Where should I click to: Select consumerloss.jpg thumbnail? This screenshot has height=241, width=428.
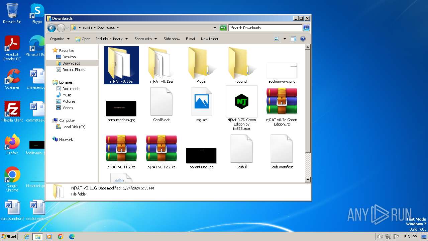(x=121, y=111)
